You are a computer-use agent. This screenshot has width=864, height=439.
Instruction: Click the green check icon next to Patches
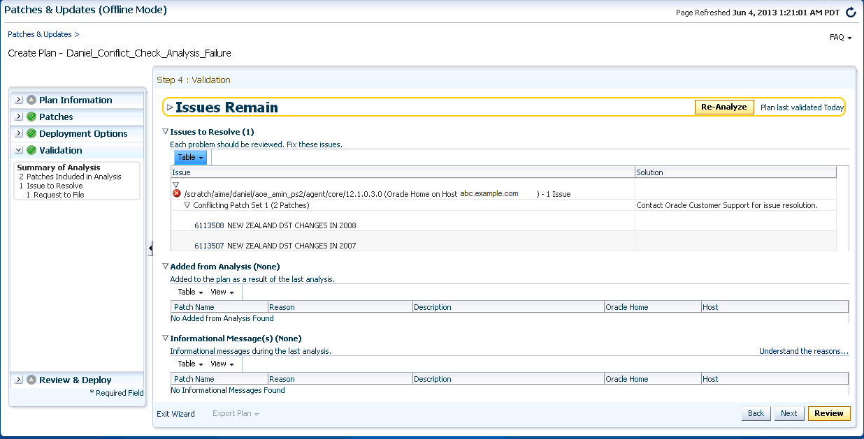pyautogui.click(x=31, y=117)
